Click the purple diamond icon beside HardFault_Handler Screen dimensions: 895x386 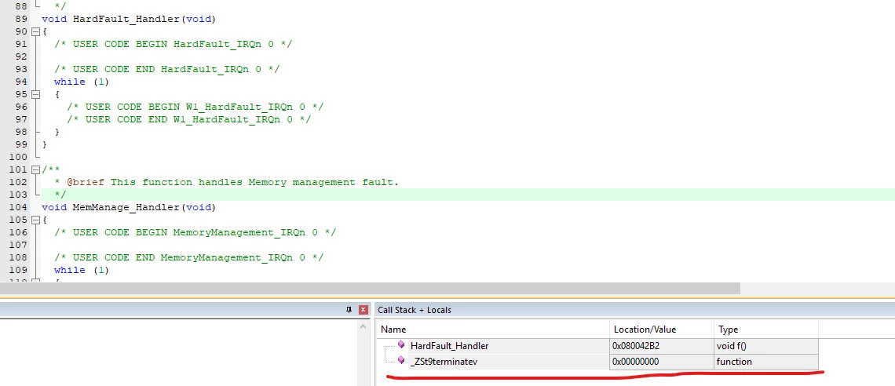point(401,345)
